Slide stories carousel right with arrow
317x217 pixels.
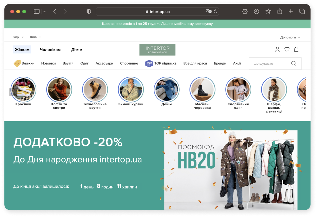click(x=303, y=92)
